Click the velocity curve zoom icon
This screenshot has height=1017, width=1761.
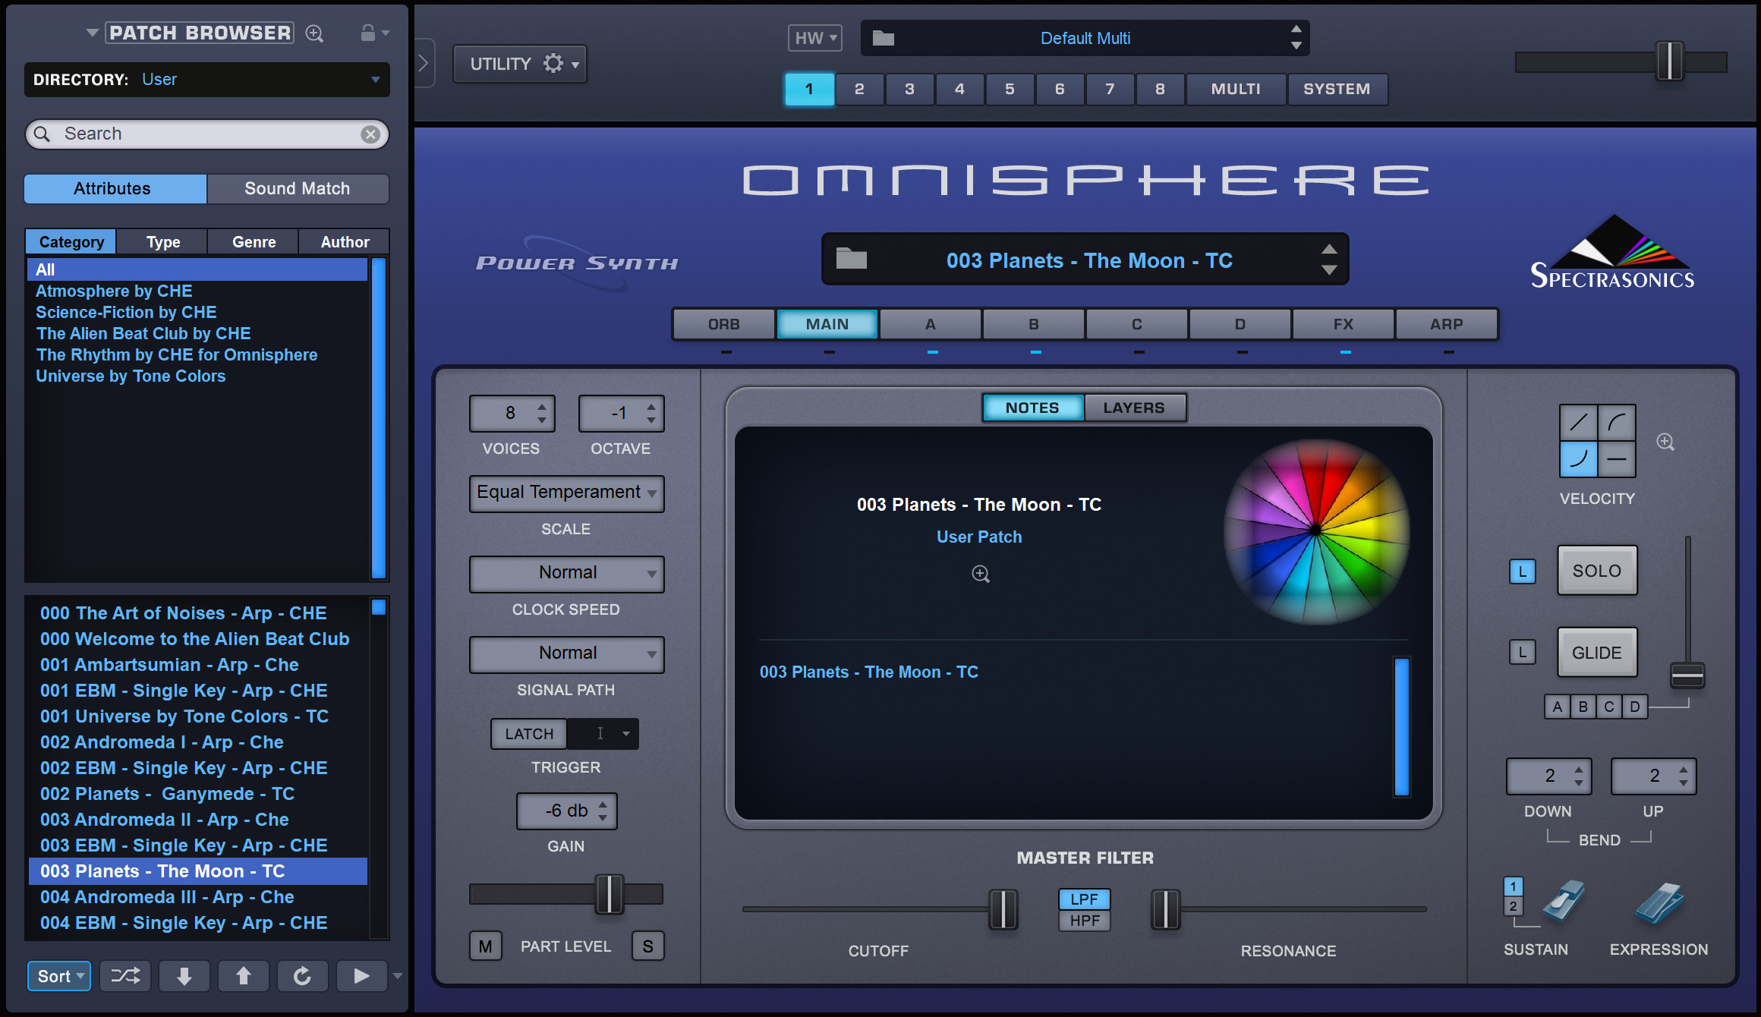tap(1665, 442)
